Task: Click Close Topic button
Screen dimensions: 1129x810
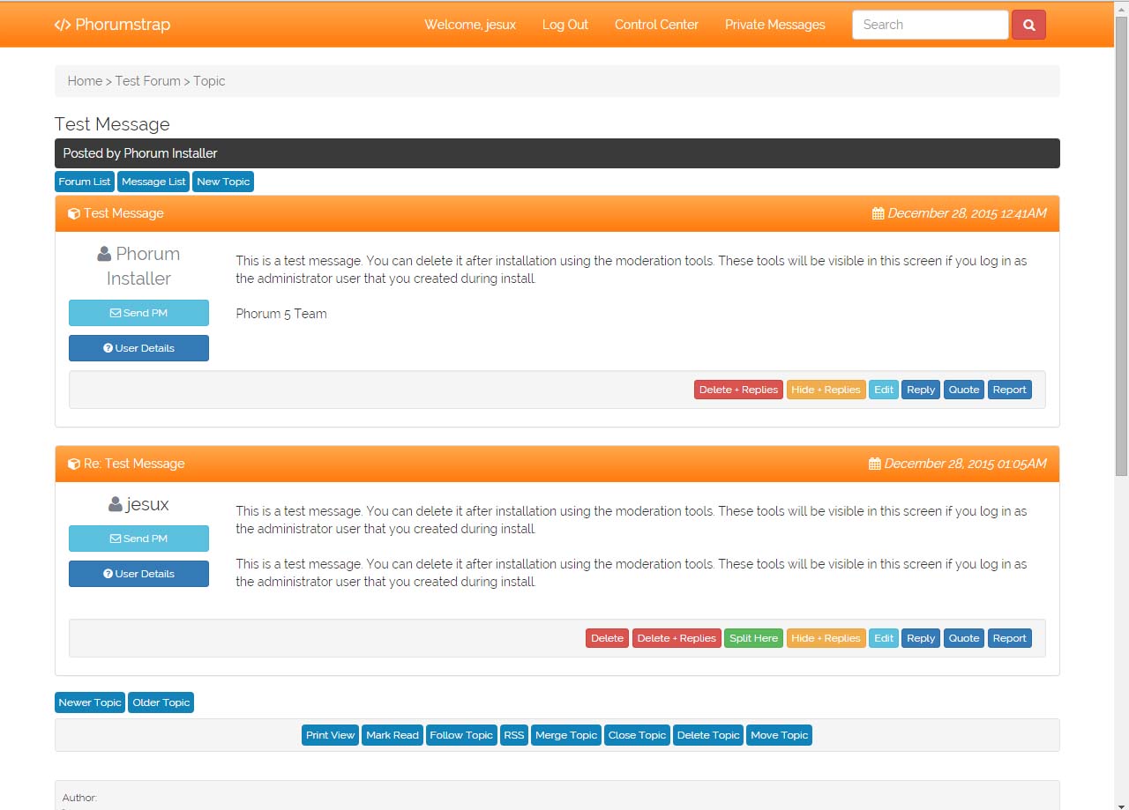Action: 638,735
